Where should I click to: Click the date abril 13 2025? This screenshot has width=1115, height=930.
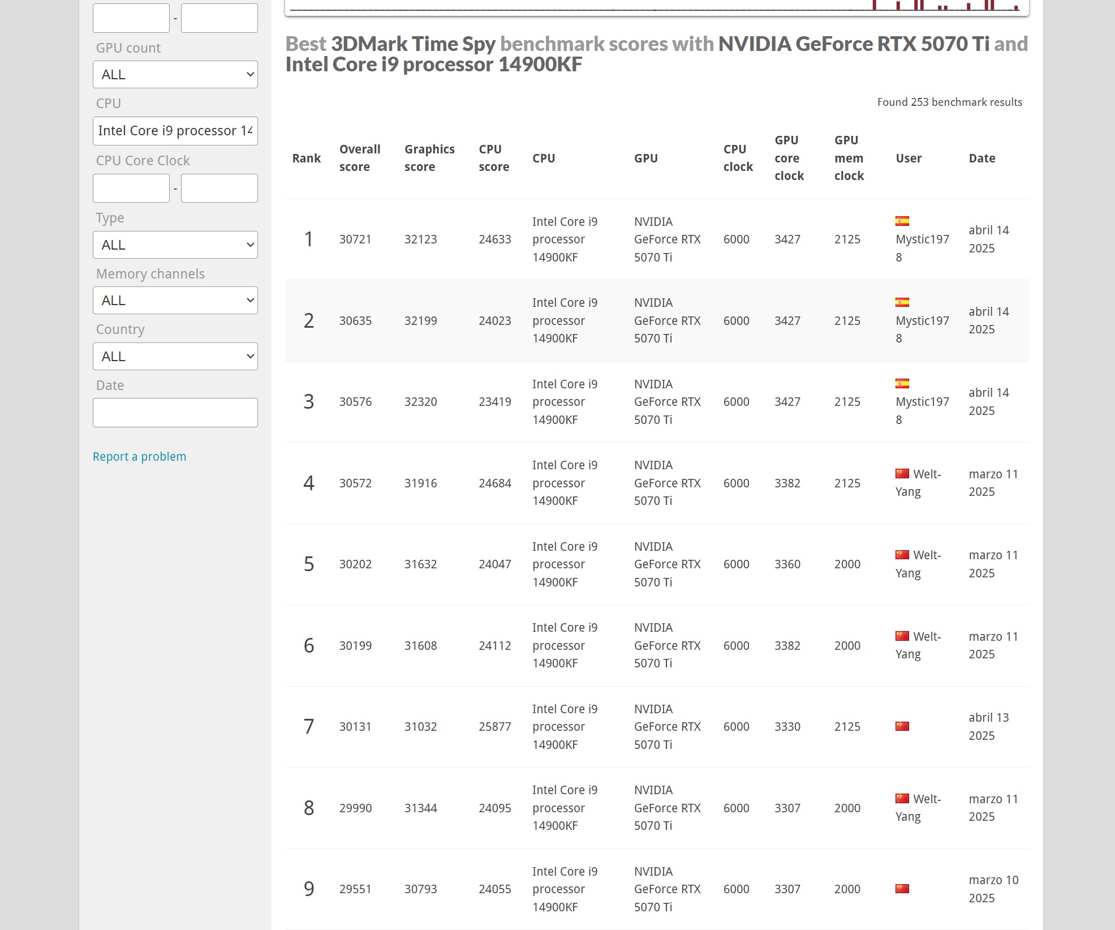[x=989, y=727]
